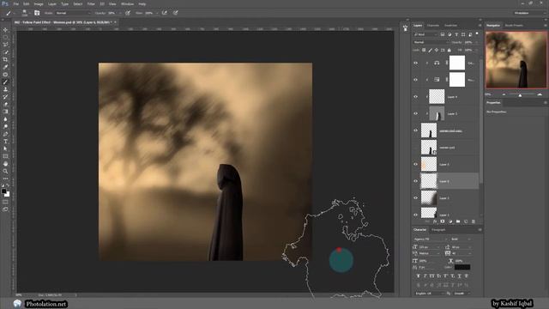This screenshot has height=309, width=549.
Task: Select the Brush tool in the toolbox
Action: click(5, 82)
